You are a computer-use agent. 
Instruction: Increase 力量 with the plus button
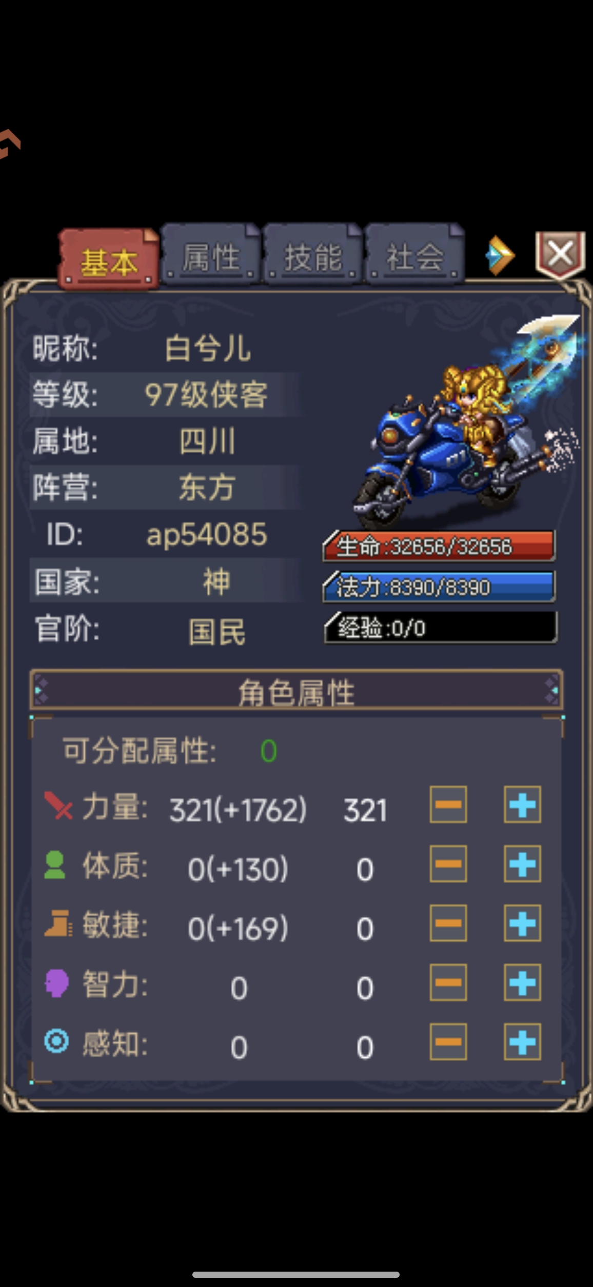[x=522, y=805]
